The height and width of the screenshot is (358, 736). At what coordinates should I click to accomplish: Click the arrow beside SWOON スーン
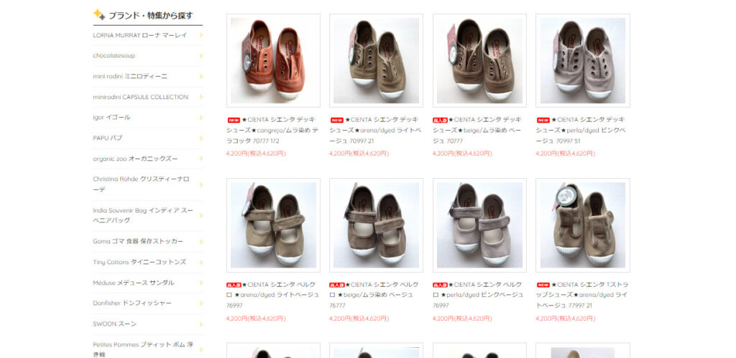(x=201, y=324)
